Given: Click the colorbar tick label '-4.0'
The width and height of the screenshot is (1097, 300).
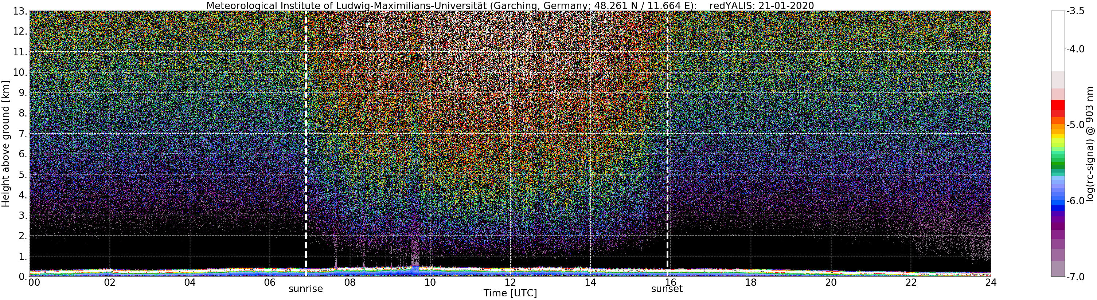Looking at the screenshot, I should (1077, 50).
